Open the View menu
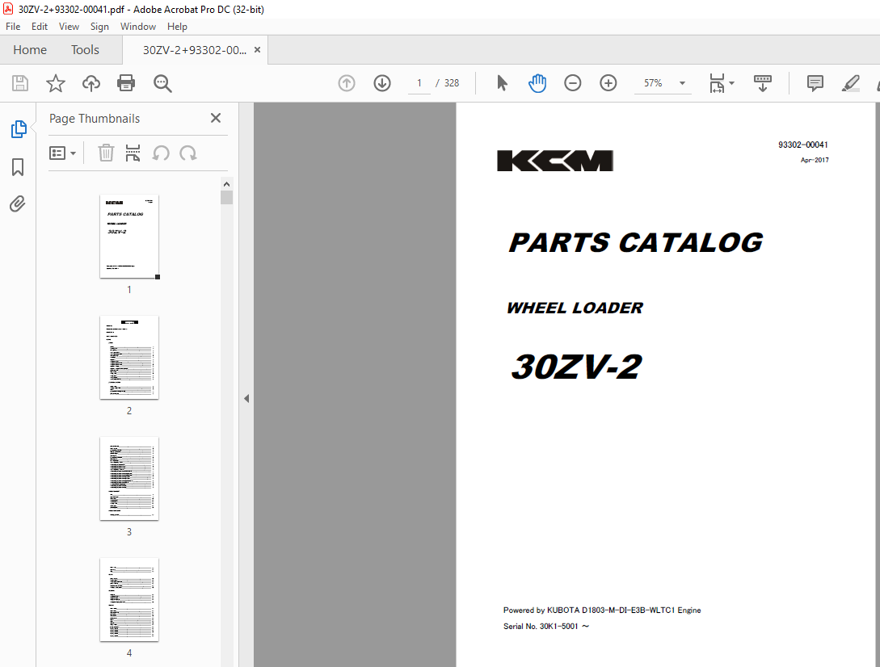 click(x=69, y=27)
